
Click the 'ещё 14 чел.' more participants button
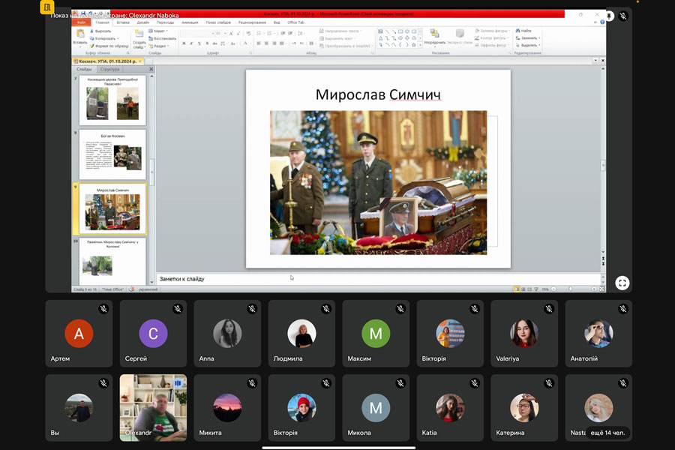pyautogui.click(x=607, y=433)
